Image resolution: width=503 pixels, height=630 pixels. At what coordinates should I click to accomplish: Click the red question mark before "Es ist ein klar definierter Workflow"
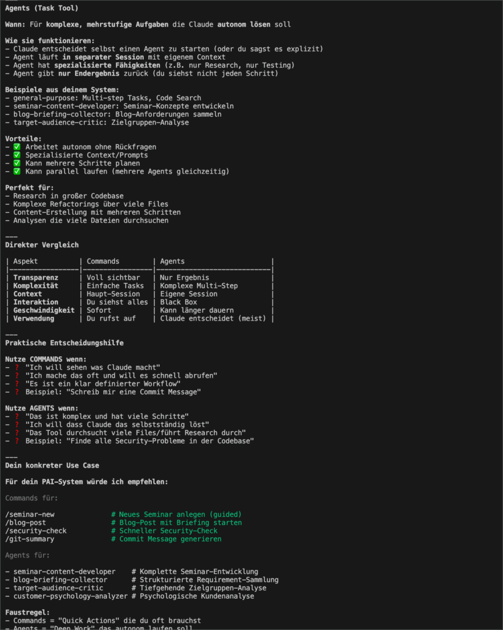click(17, 383)
